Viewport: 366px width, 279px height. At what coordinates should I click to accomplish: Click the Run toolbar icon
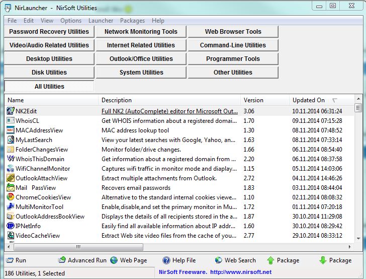point(10,260)
